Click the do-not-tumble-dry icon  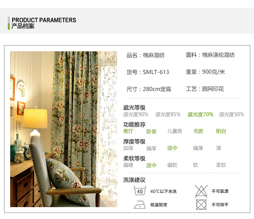pyautogui.click(x=201, y=204)
